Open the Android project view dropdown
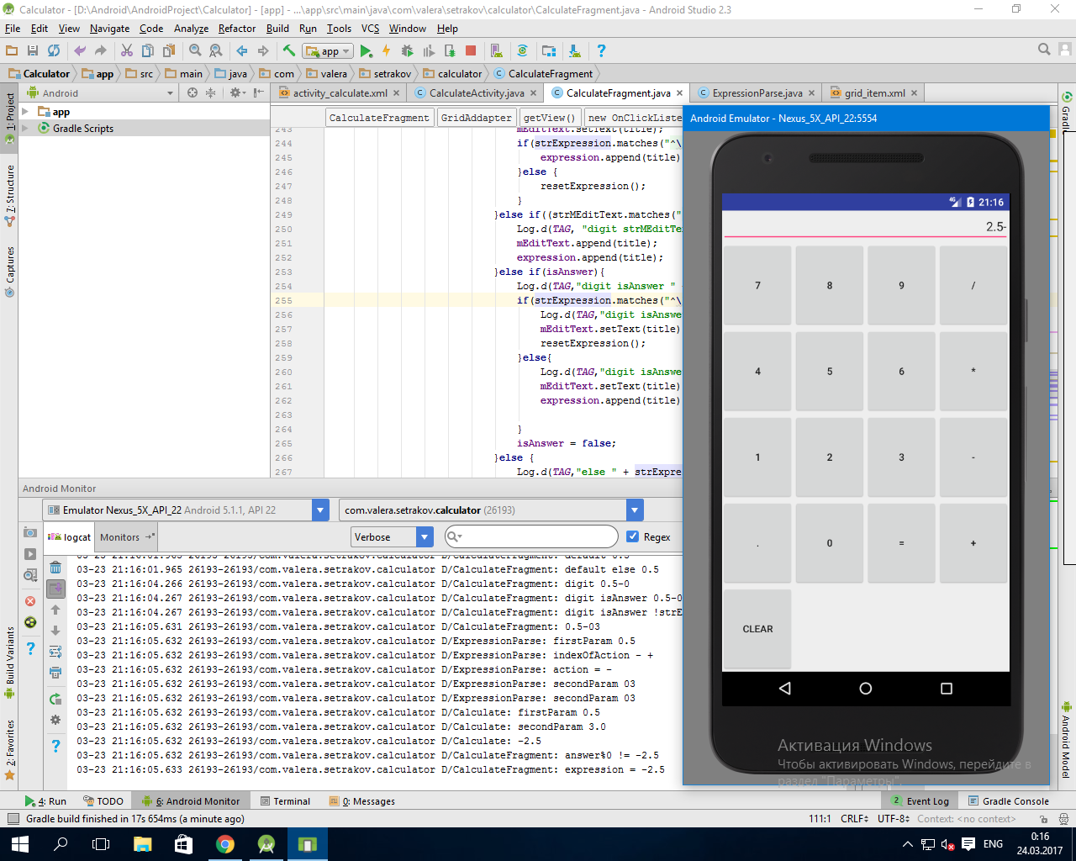The height and width of the screenshot is (861, 1076). coord(101,92)
